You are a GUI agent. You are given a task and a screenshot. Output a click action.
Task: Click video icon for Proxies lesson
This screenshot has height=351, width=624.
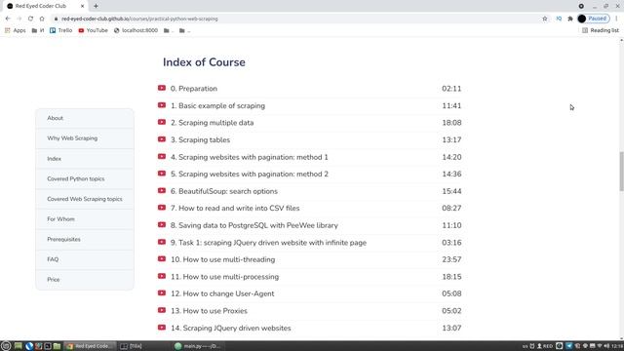tap(162, 310)
